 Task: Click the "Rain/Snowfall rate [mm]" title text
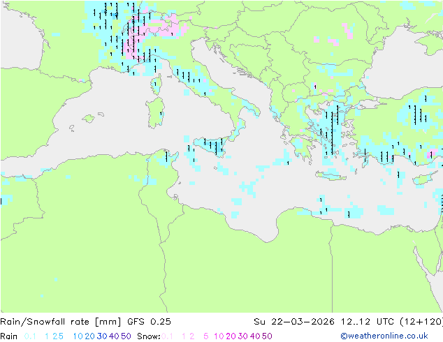pyautogui.click(x=61, y=322)
